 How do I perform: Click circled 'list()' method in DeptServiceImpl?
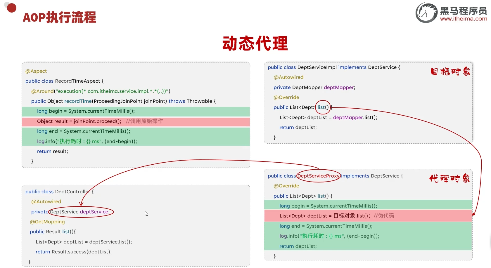[323, 107]
